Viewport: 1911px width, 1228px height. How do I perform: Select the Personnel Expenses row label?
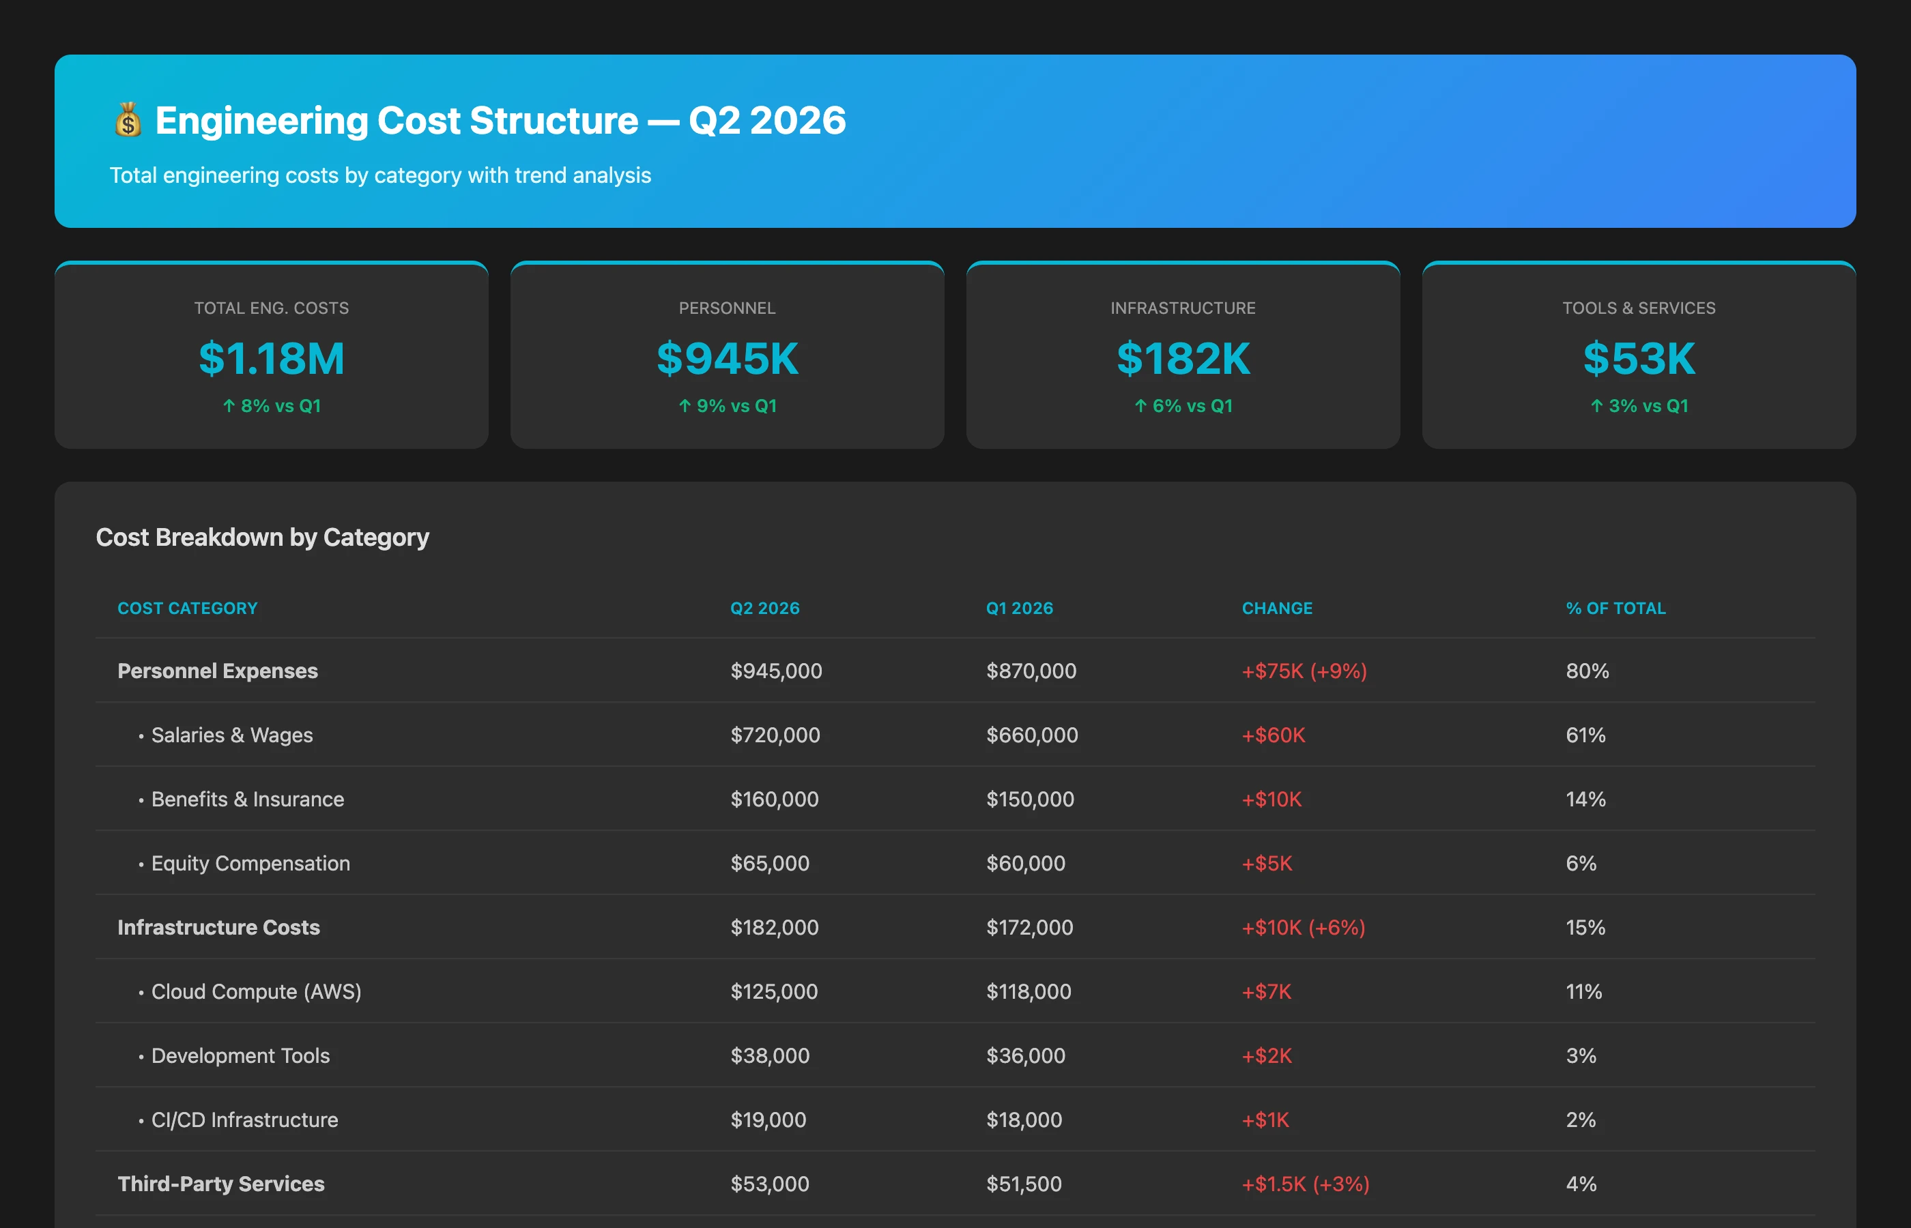pos(218,671)
